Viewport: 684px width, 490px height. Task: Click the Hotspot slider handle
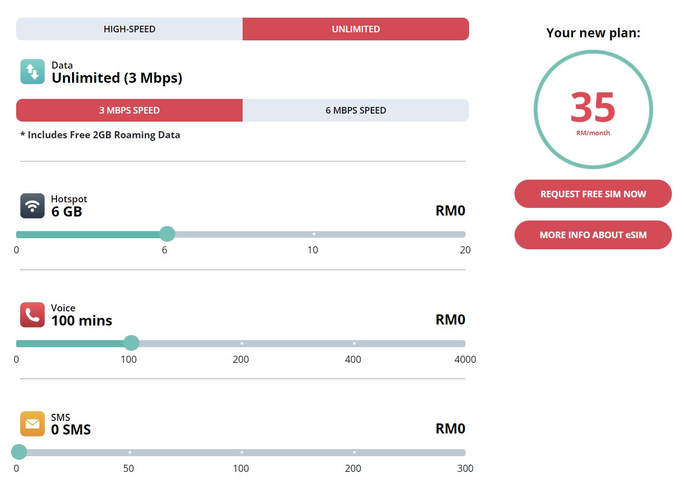[167, 234]
